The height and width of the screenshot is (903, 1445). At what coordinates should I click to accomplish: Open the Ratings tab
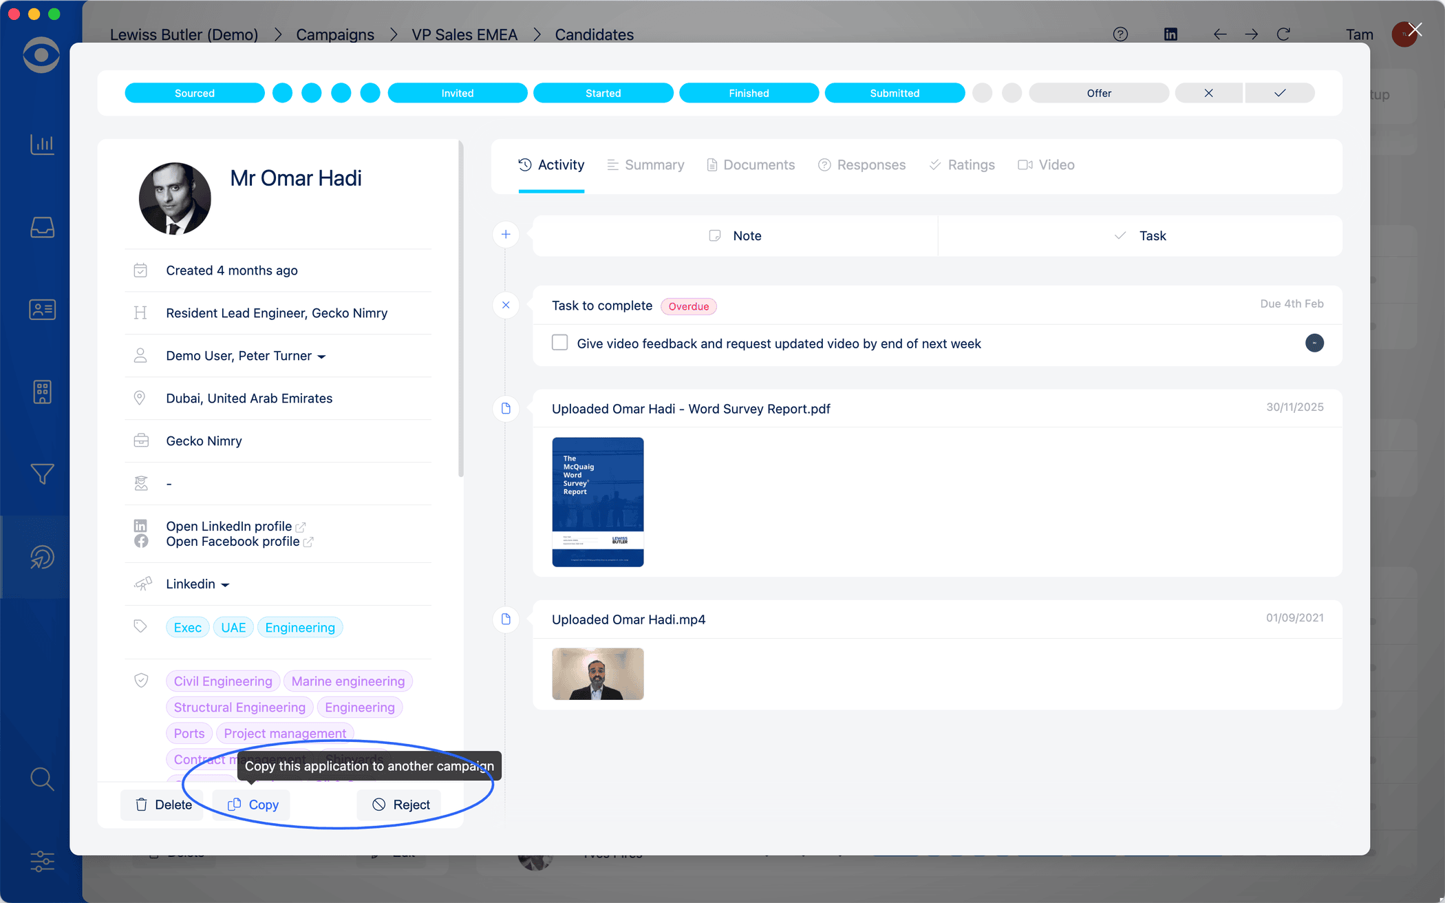(x=962, y=165)
